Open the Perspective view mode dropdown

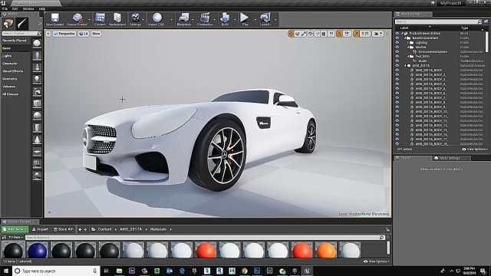pos(64,34)
